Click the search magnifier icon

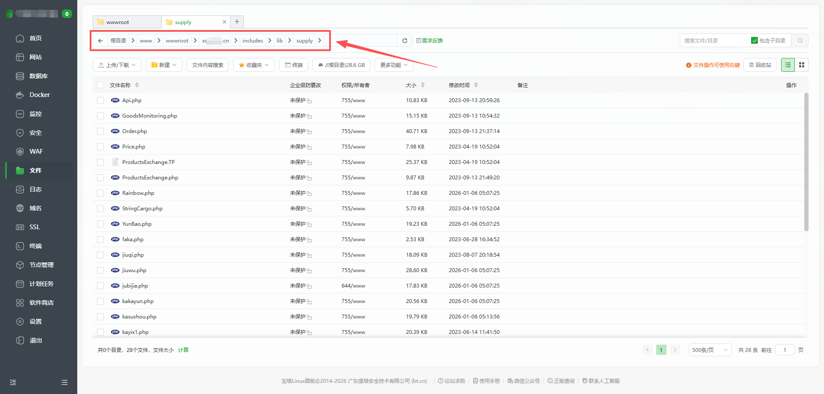[x=800, y=41]
